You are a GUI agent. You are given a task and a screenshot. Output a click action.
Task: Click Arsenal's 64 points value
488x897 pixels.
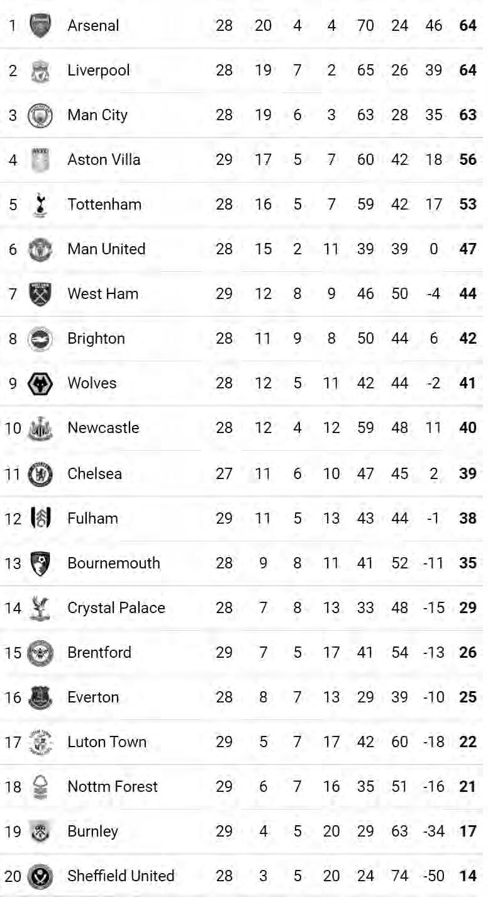[x=468, y=26]
